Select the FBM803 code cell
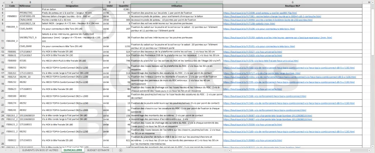Viewport: 375px width, 153px height. point(12,16)
